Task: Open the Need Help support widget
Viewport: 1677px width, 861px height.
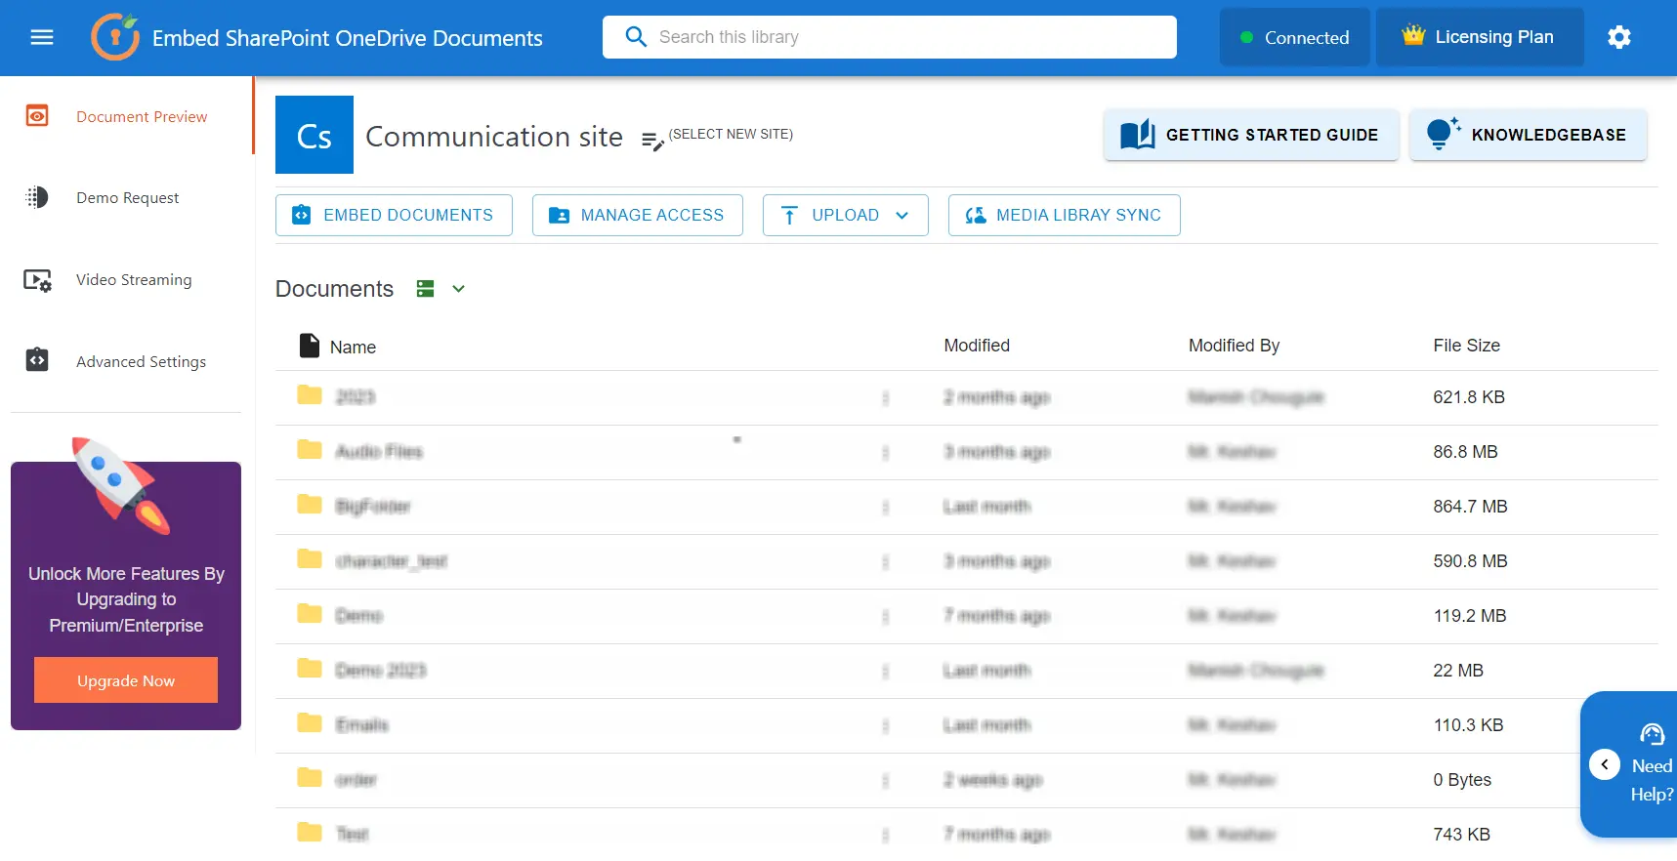Action: (1651, 764)
